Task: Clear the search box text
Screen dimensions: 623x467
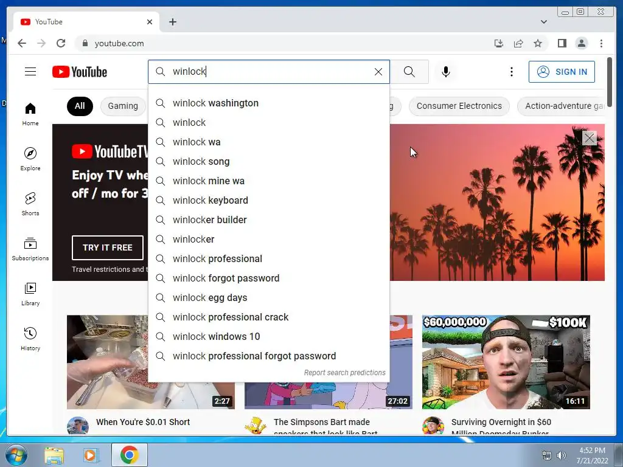Action: coord(378,72)
